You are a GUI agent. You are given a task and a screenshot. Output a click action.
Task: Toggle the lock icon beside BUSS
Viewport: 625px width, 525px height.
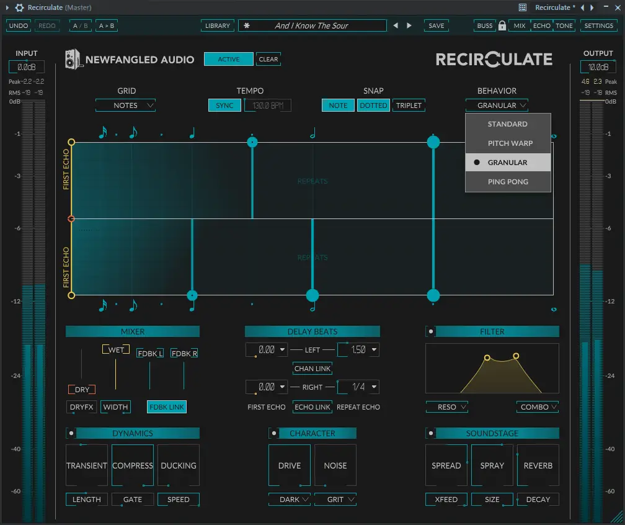click(x=502, y=25)
